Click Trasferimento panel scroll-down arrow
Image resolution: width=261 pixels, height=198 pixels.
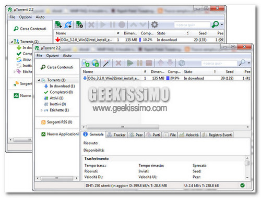click(x=247, y=177)
